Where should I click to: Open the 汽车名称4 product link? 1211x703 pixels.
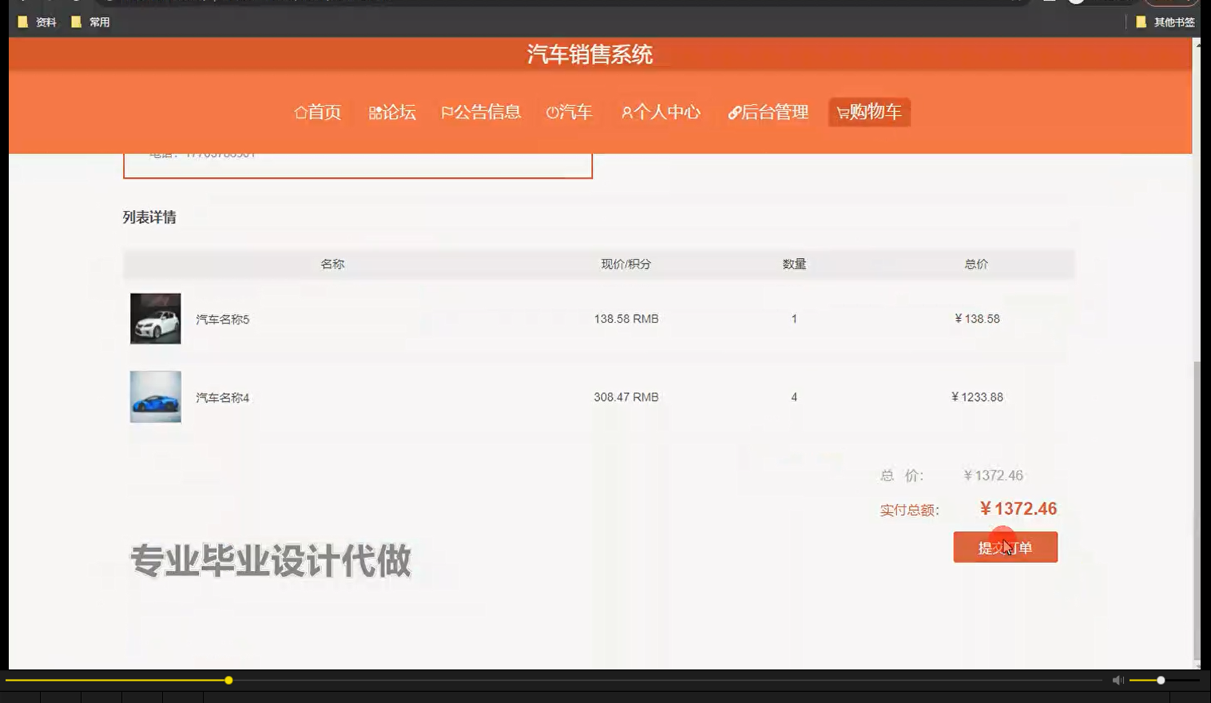click(220, 397)
